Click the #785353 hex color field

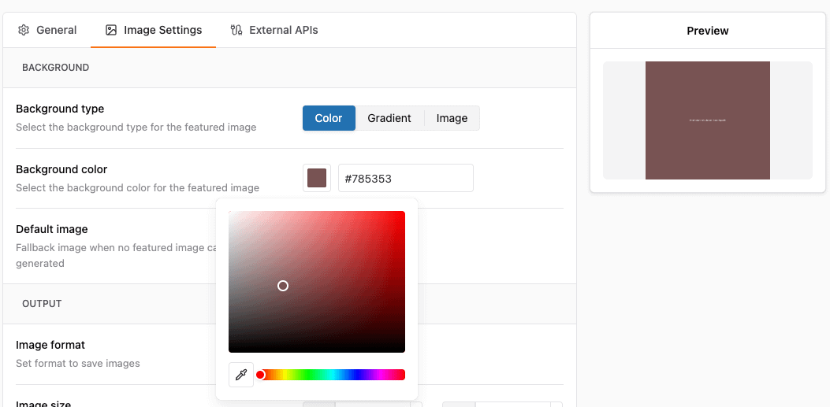point(405,178)
